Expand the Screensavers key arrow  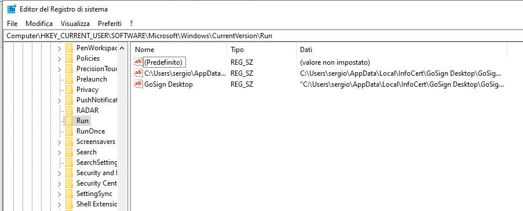60,142
